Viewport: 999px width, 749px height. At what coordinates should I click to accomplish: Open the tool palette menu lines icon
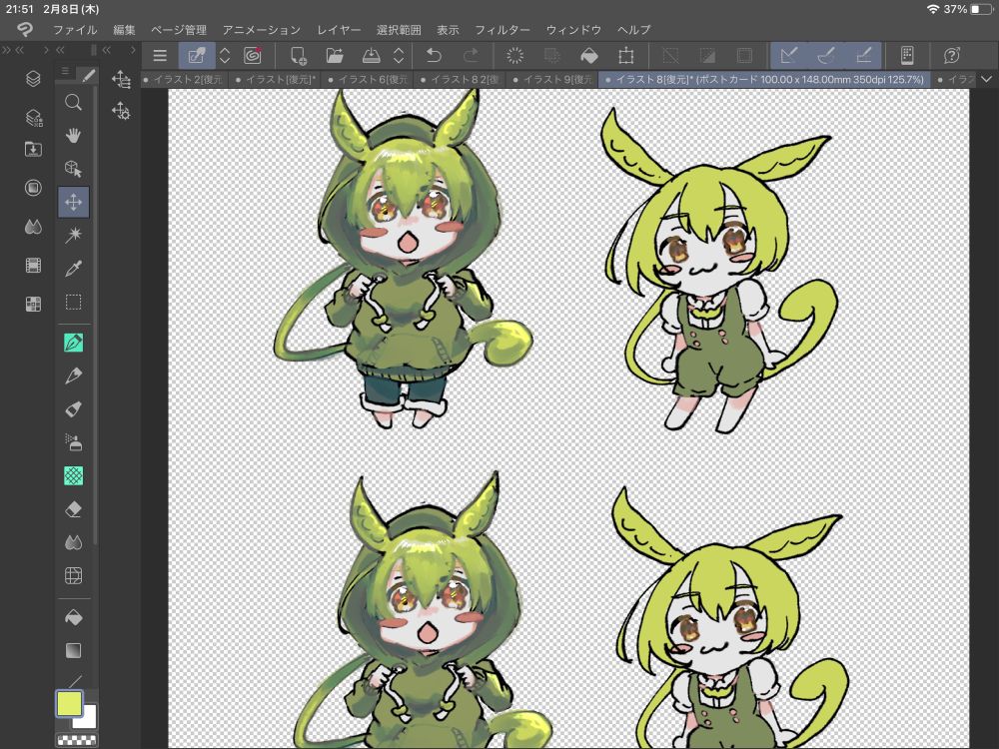point(65,71)
